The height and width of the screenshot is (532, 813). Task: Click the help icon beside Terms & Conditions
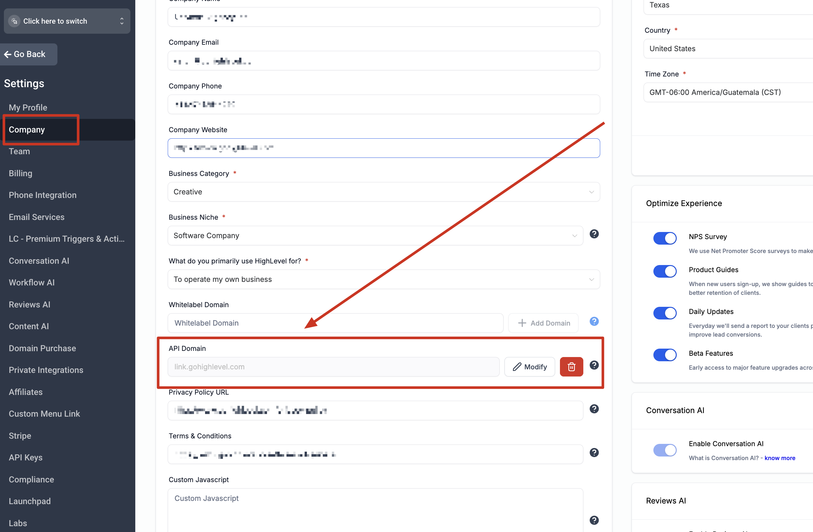(594, 453)
